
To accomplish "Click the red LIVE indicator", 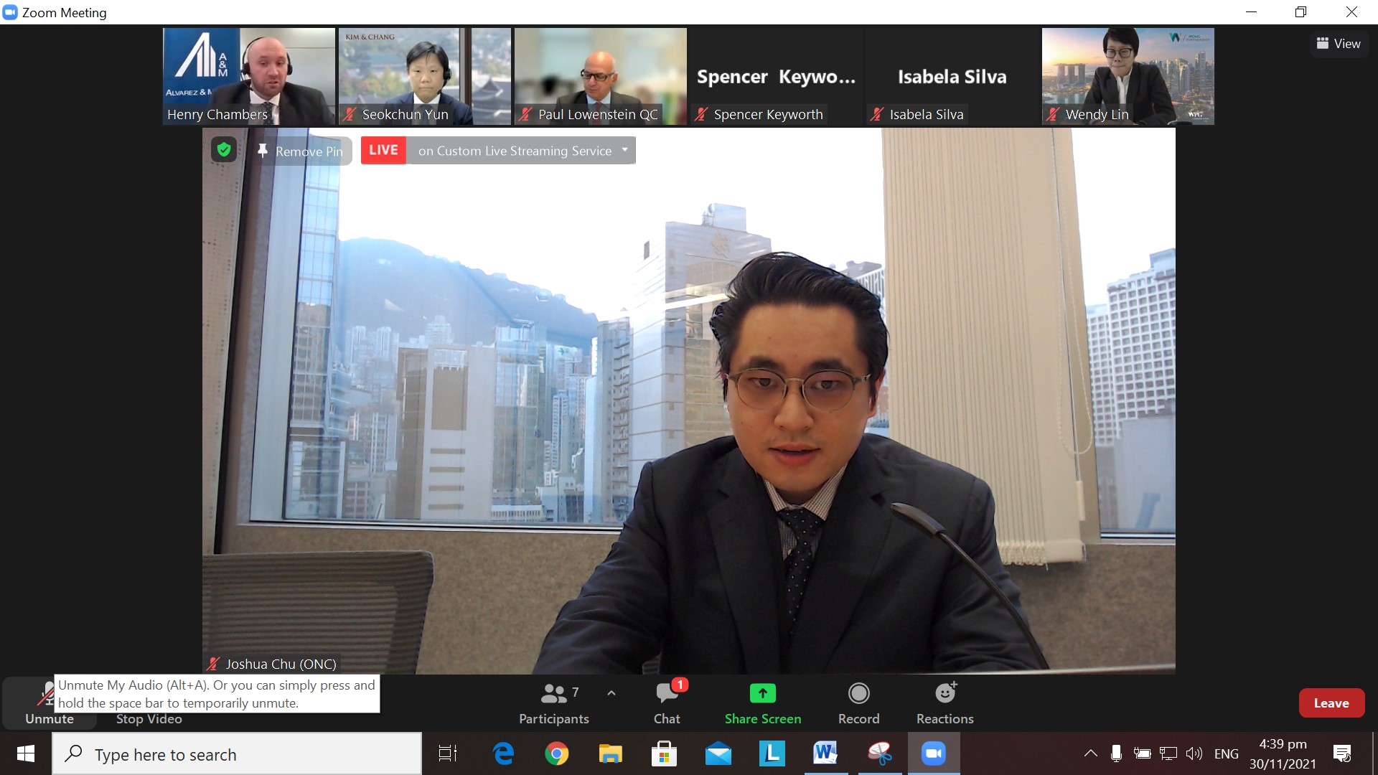I will (x=383, y=150).
